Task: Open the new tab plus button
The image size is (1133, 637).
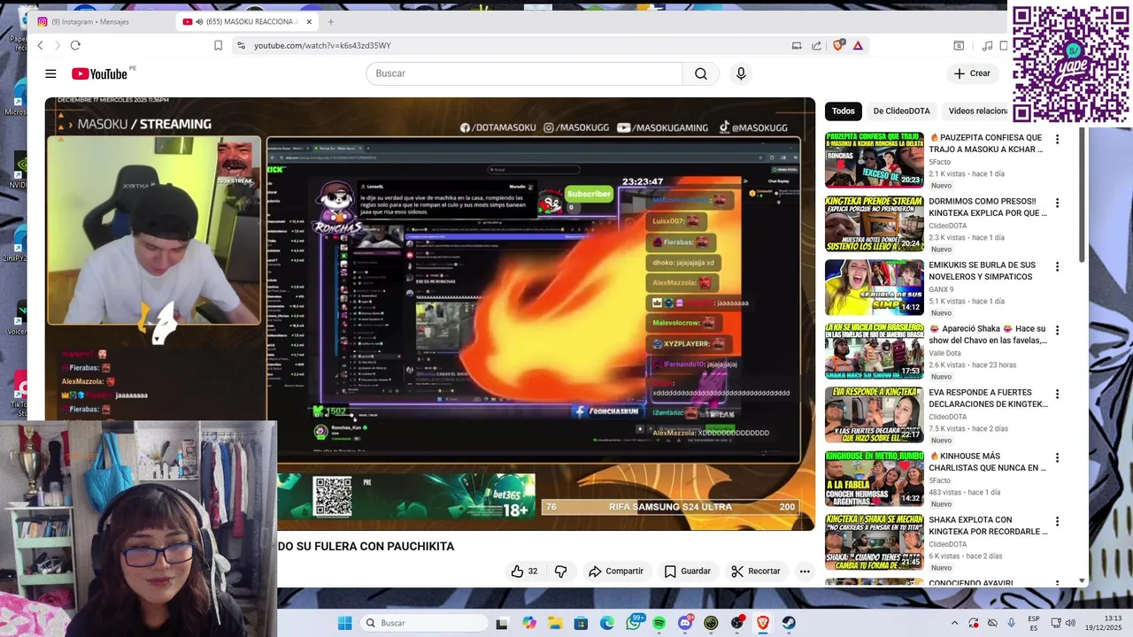Action: 331,21
